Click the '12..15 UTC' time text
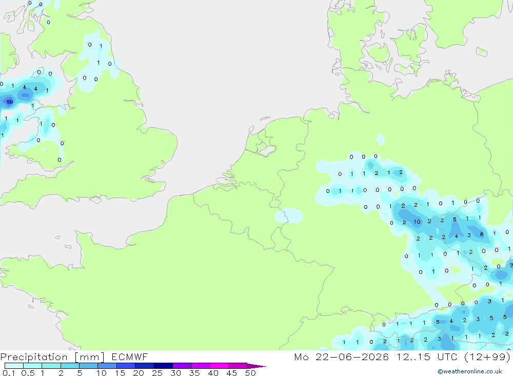This screenshot has width=513, height=376. point(427,357)
